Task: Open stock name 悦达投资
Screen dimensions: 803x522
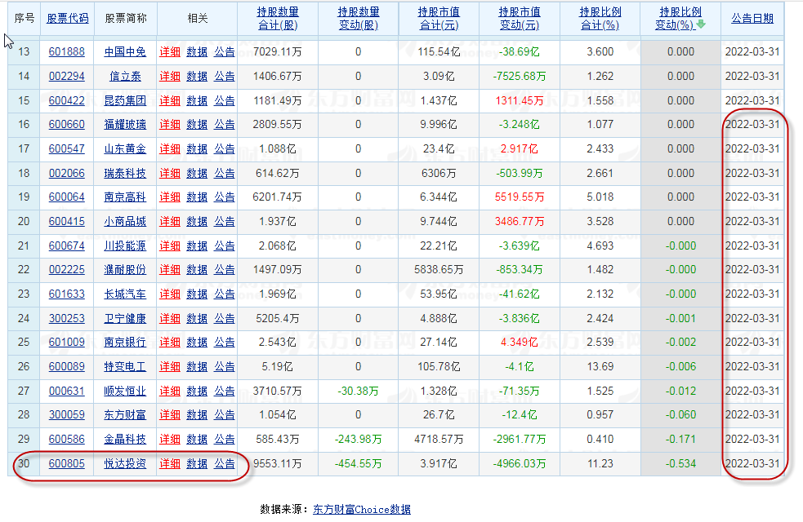Action: click(125, 464)
